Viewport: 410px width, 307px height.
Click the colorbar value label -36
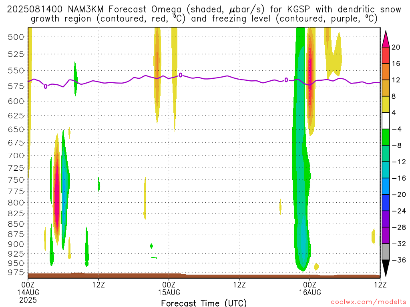click(x=399, y=260)
